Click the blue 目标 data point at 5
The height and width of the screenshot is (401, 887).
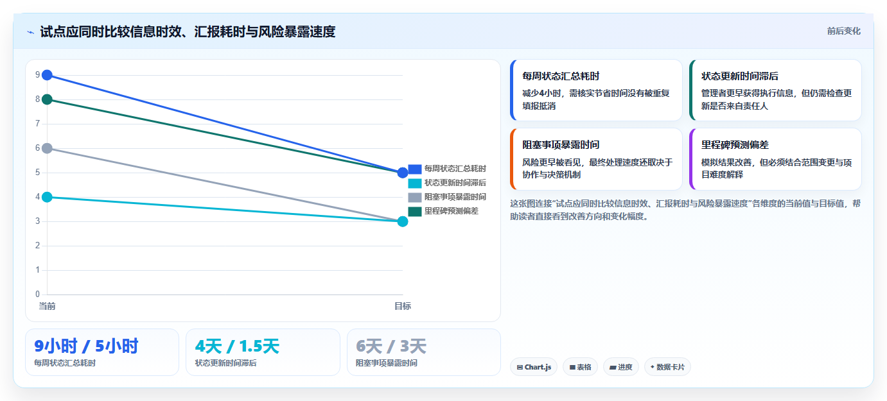(x=403, y=173)
